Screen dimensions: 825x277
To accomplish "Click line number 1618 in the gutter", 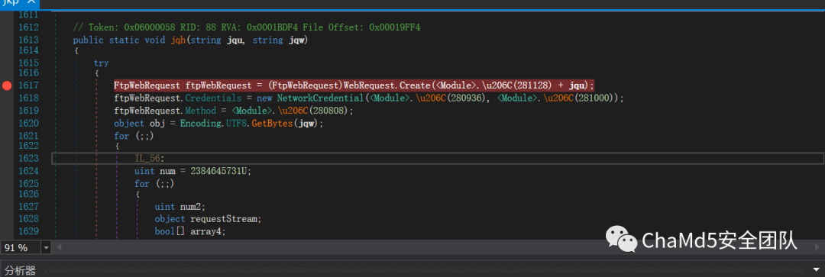I will click(x=28, y=98).
